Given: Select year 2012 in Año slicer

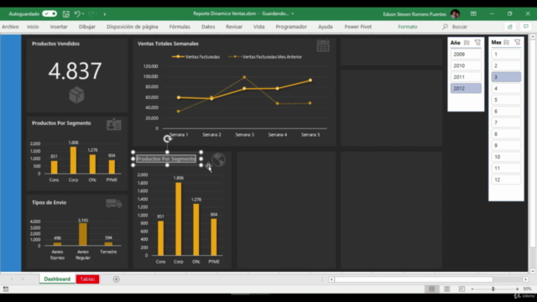Looking at the screenshot, I should click(x=466, y=88).
